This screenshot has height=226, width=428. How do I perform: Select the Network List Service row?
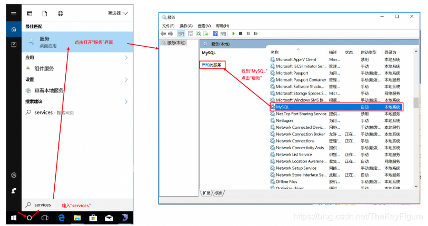pyautogui.click(x=336, y=155)
